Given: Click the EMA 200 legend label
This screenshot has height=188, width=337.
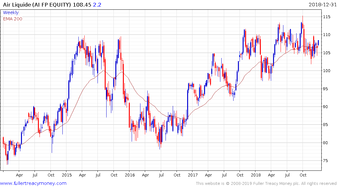Looking at the screenshot, I should (x=13, y=19).
